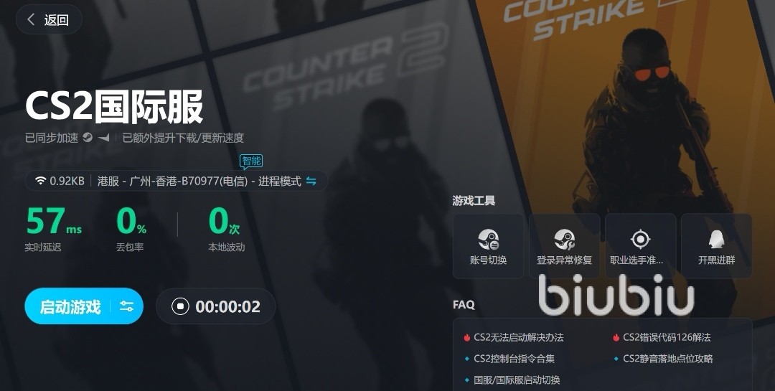The image size is (775, 391).
Task: Click the 57ms 实时延迟 latency readout
Action: pyautogui.click(x=53, y=228)
